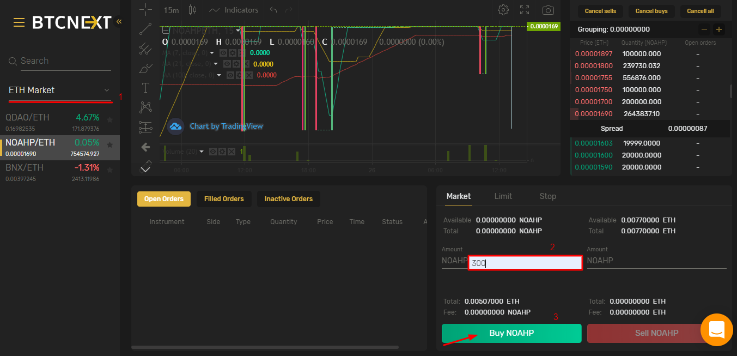The height and width of the screenshot is (356, 737).
Task: Open the Chart by TradingView link
Action: pyautogui.click(x=226, y=126)
